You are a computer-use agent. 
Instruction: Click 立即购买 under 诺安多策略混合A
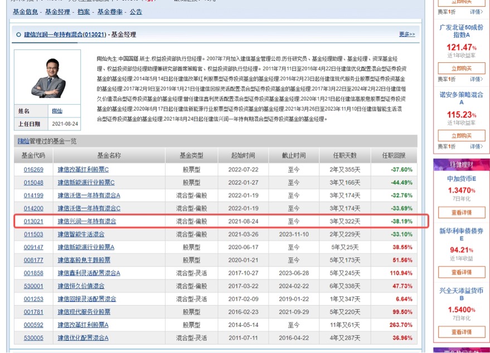(462, 136)
